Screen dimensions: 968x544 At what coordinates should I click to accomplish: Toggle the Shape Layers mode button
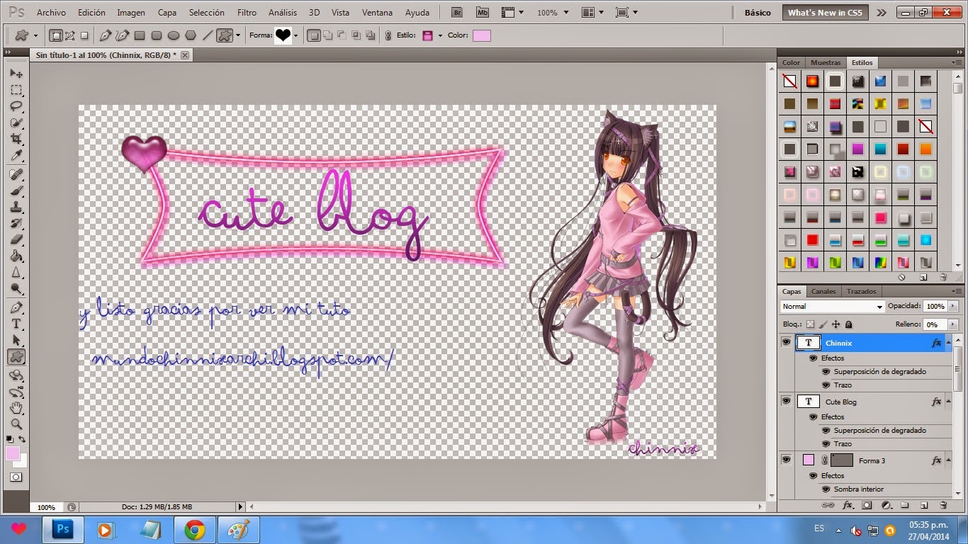pyautogui.click(x=56, y=35)
